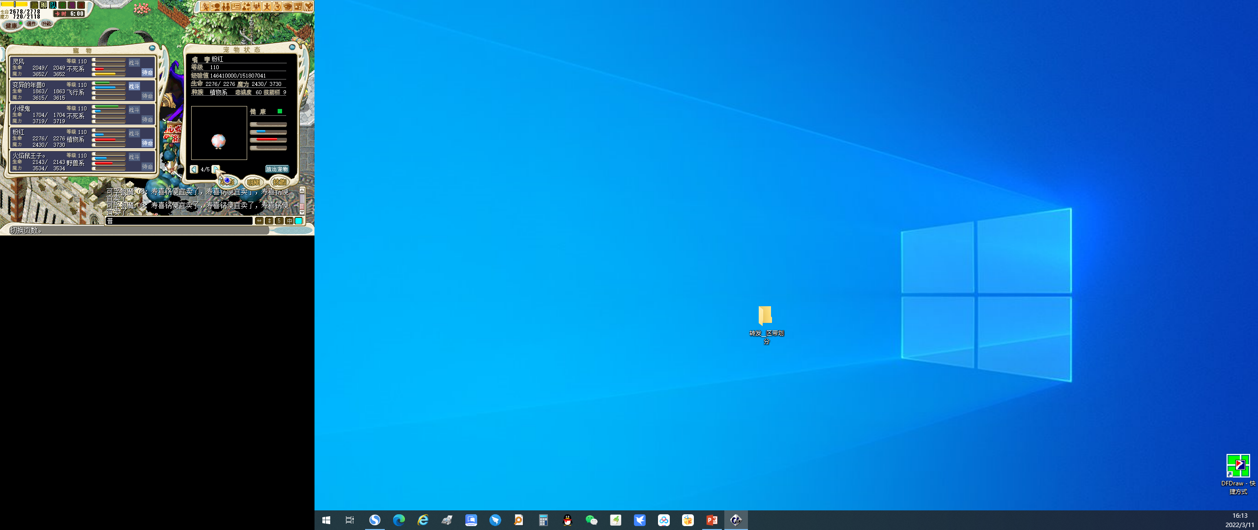The image size is (1258, 530).
Task: Toggle 战斗 for pet 灵风
Action: tap(134, 63)
